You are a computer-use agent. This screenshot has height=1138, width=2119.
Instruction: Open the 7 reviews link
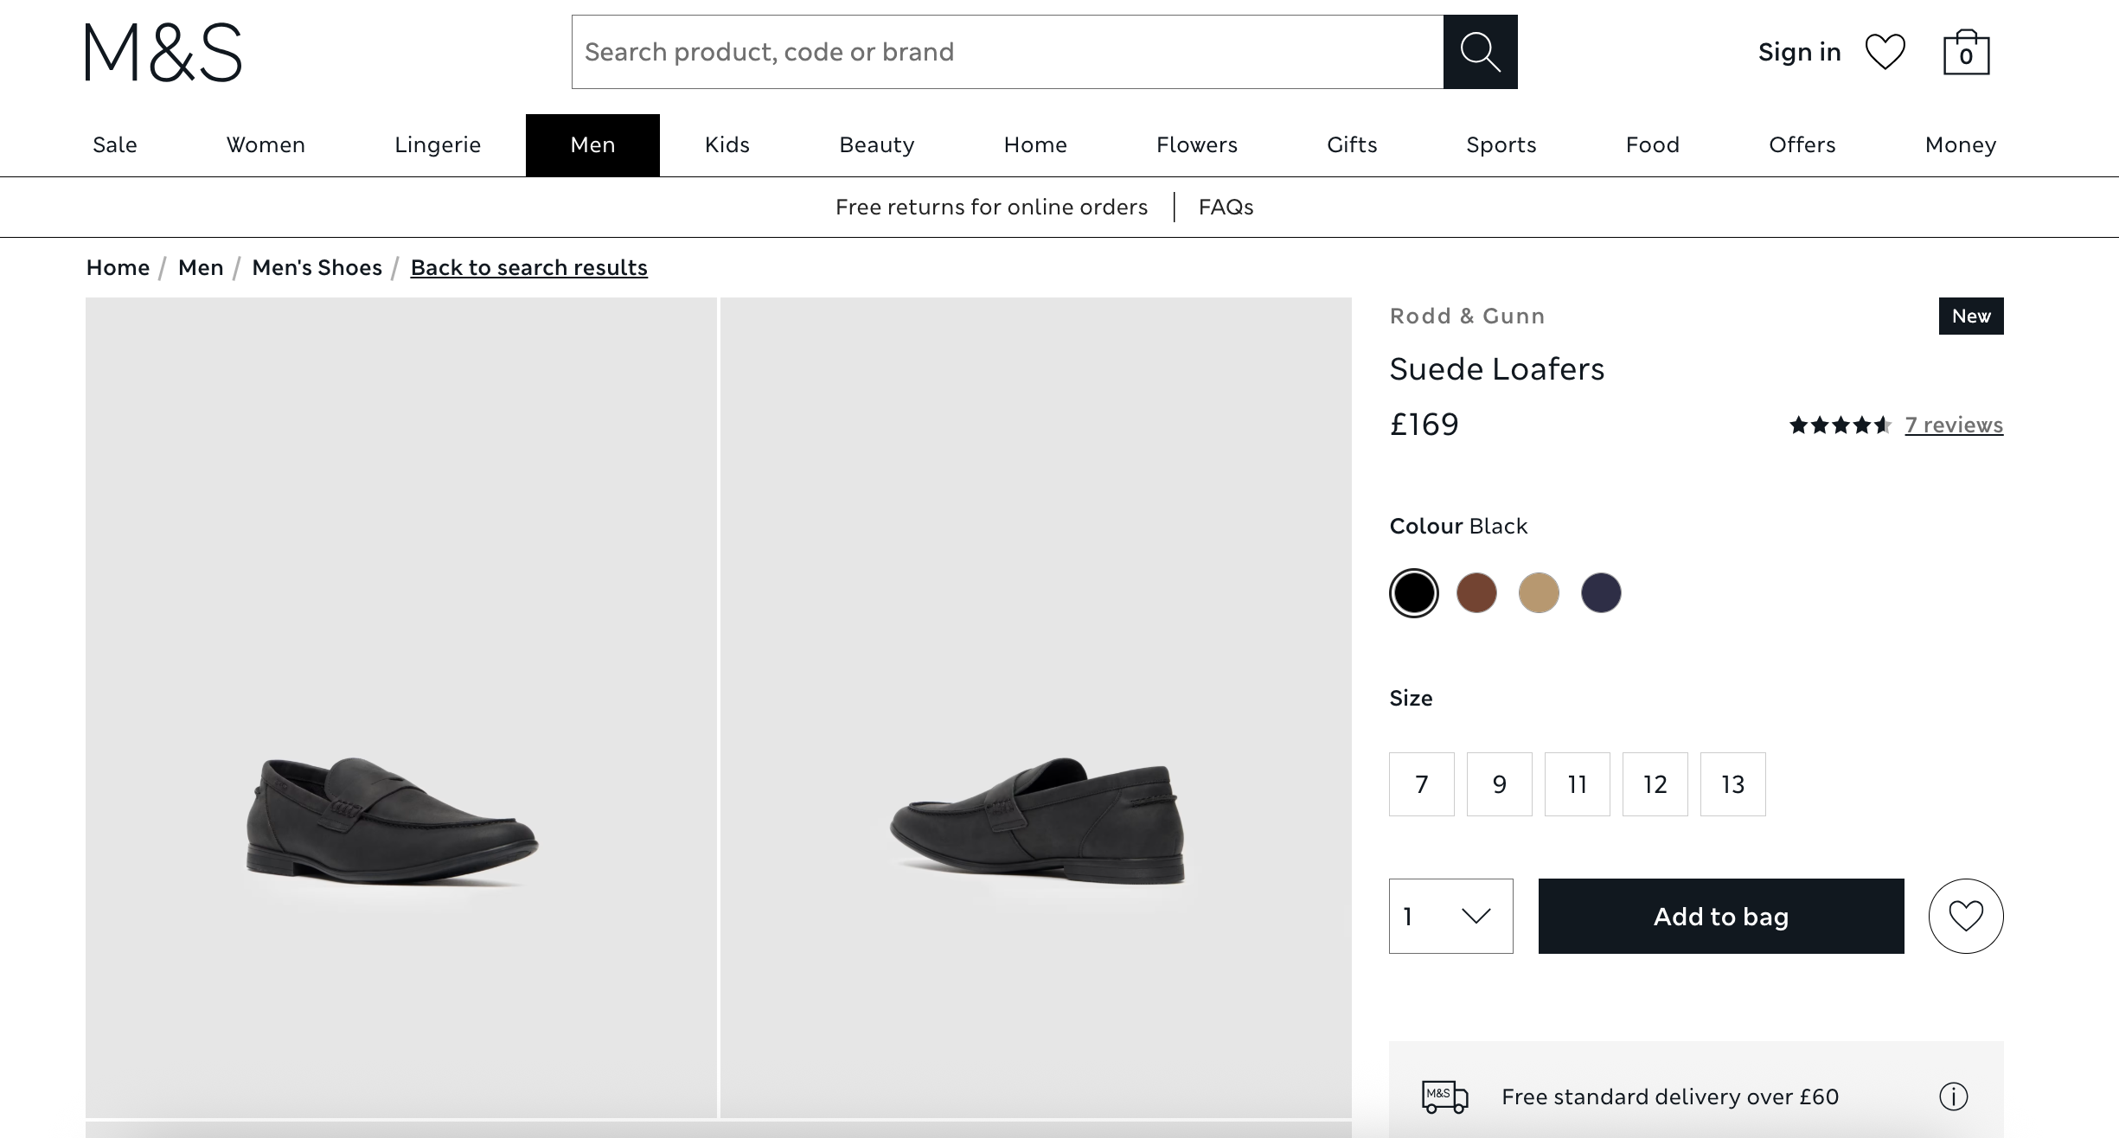pyautogui.click(x=1953, y=425)
